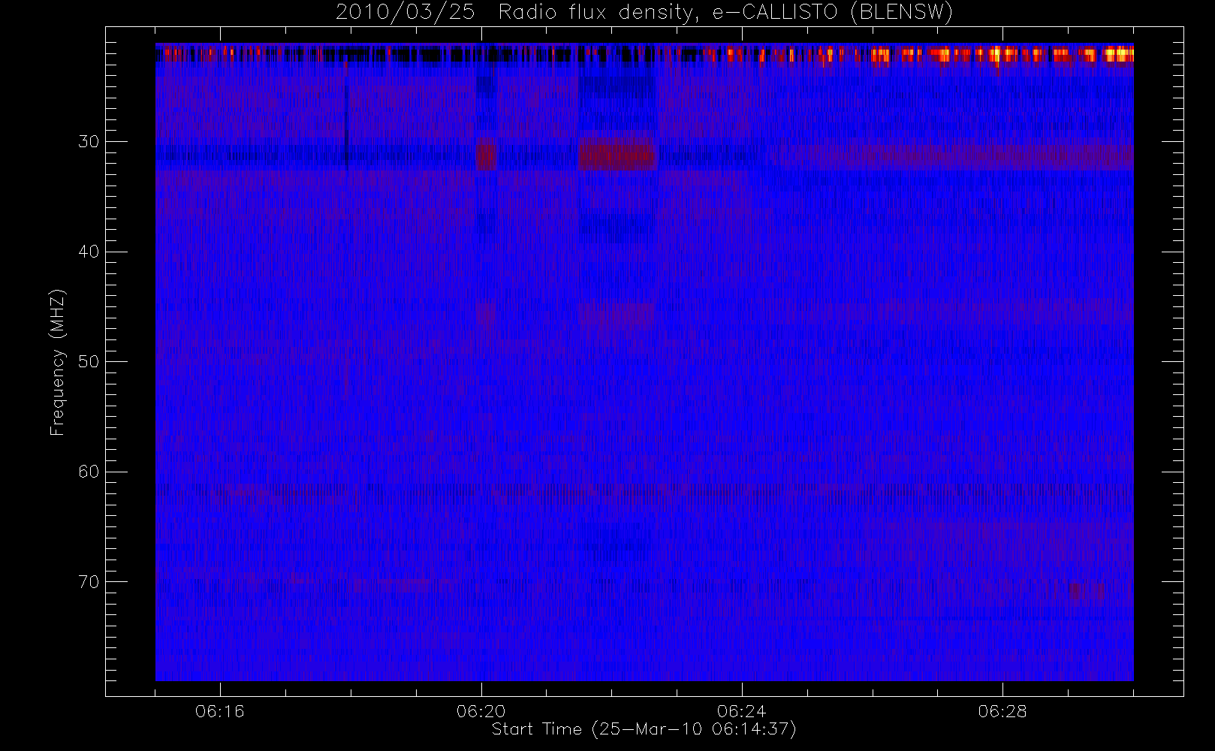Click the 06:16 time tick label

pos(220,711)
